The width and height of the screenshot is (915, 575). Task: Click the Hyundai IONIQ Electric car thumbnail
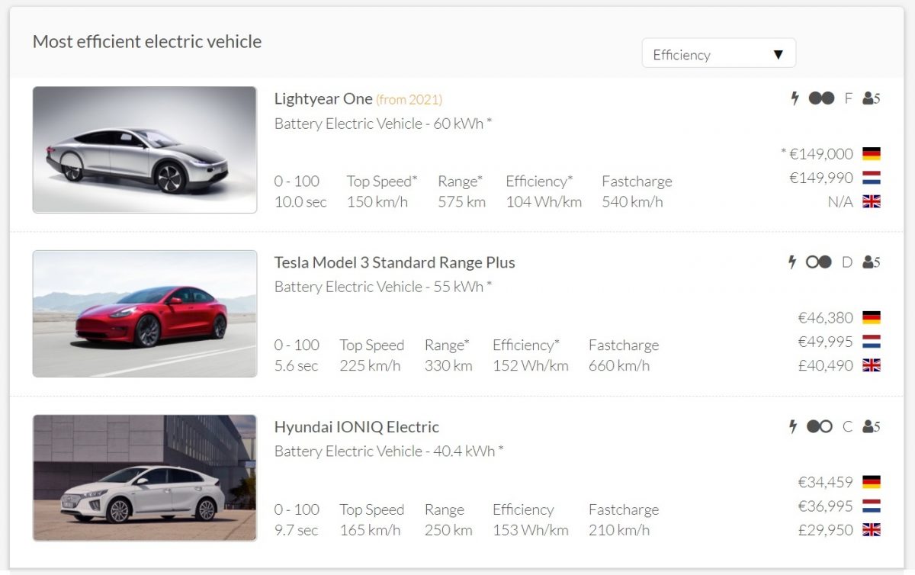coord(145,477)
